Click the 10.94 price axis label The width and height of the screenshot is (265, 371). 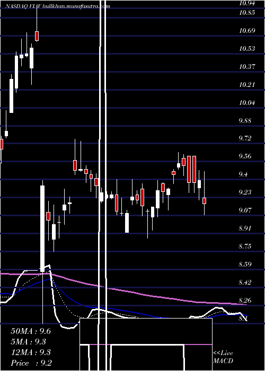pyautogui.click(x=247, y=3)
